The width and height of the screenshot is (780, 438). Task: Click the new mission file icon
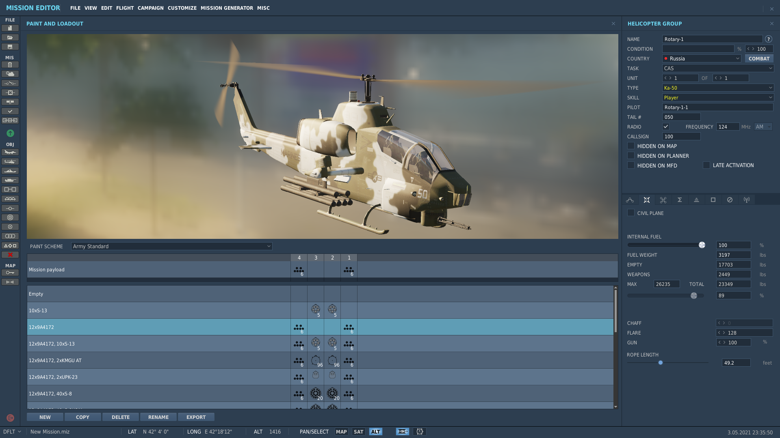point(10,28)
